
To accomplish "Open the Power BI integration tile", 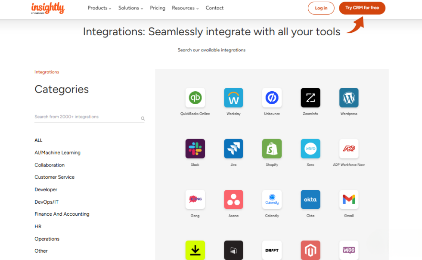I will pos(233,250).
